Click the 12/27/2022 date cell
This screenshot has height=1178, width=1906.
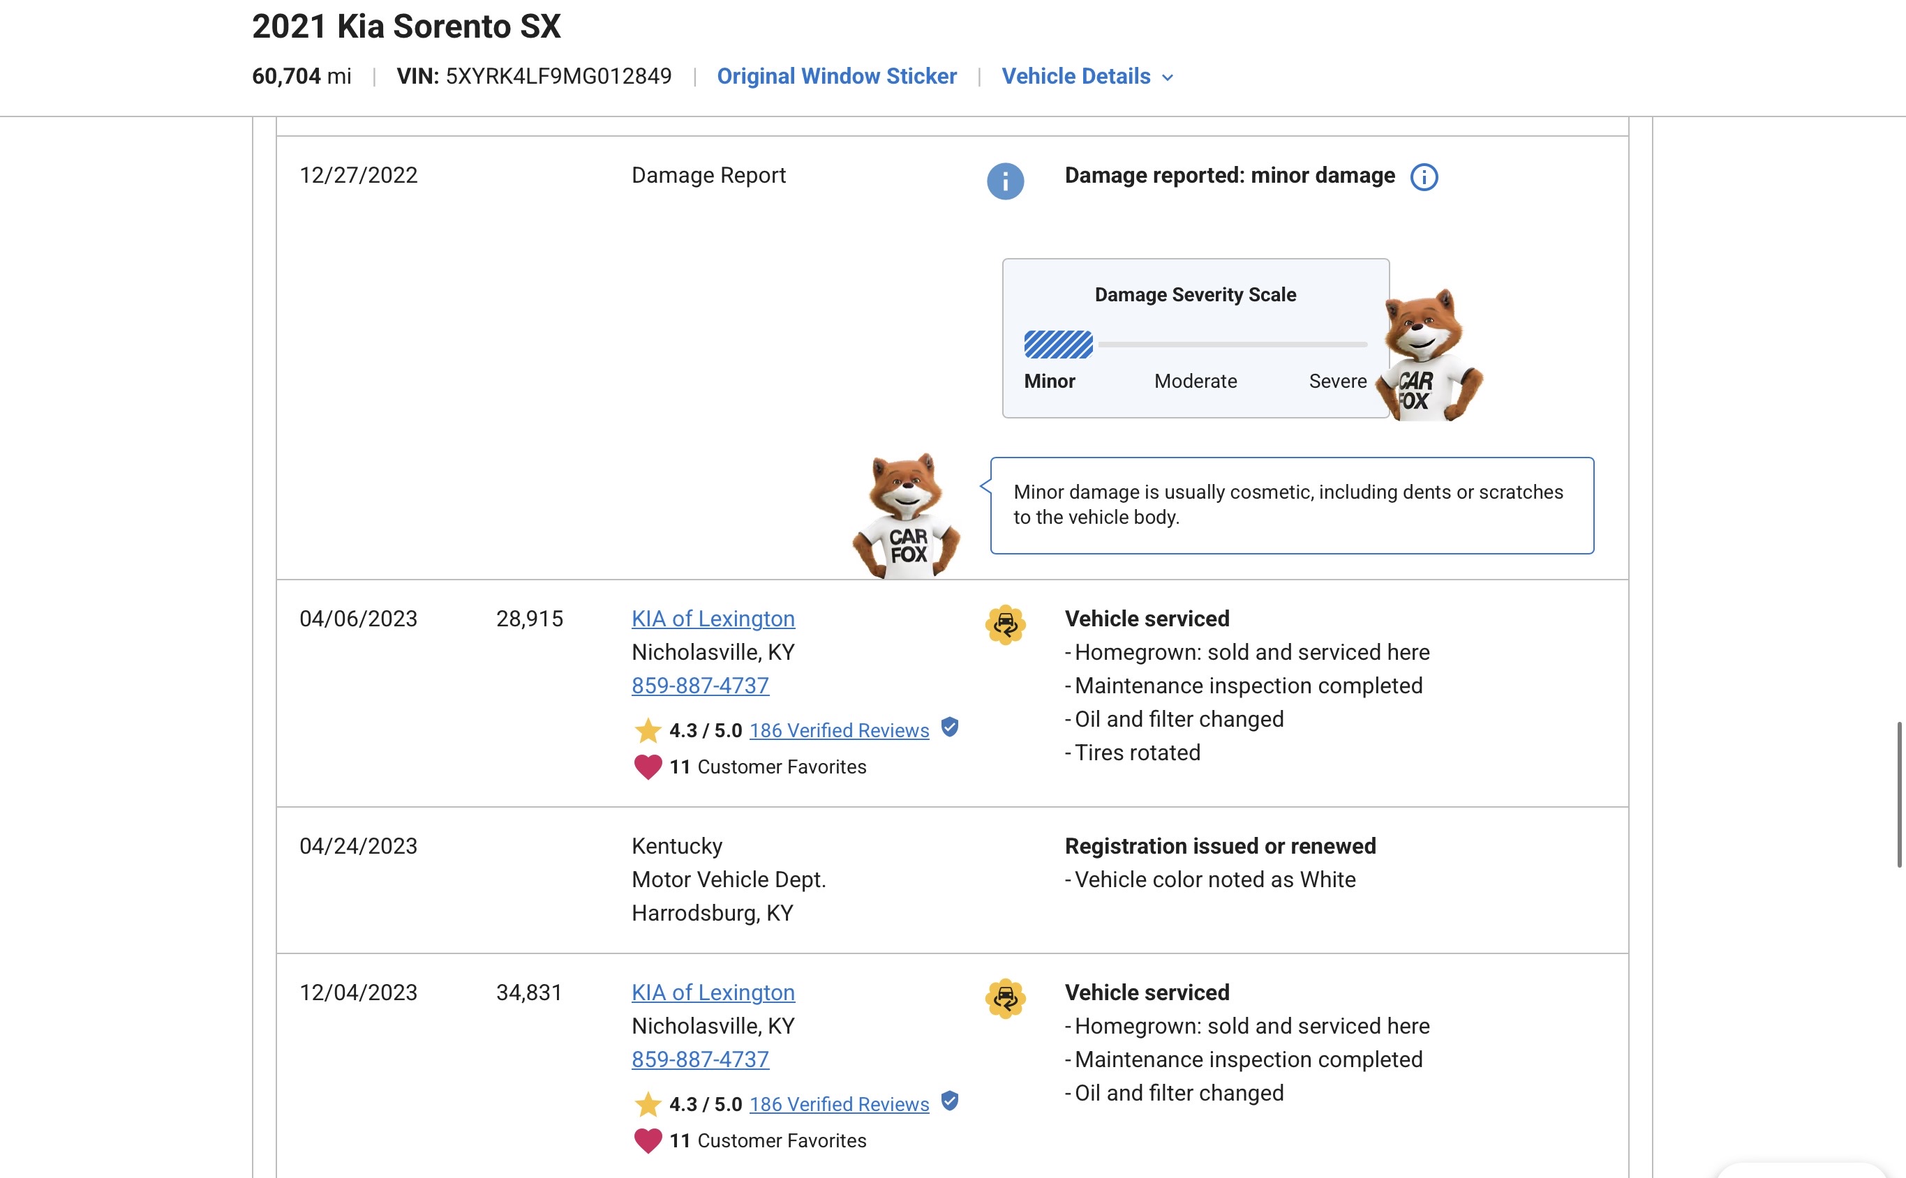(x=358, y=175)
